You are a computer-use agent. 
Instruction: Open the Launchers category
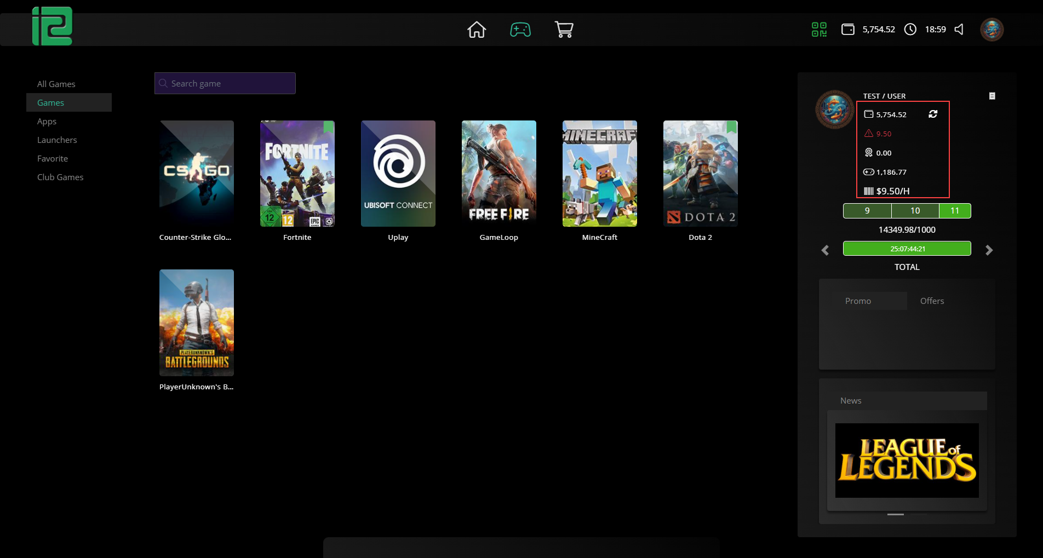click(57, 140)
